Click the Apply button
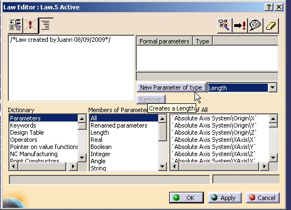This screenshot has width=291, height=210. [224, 198]
